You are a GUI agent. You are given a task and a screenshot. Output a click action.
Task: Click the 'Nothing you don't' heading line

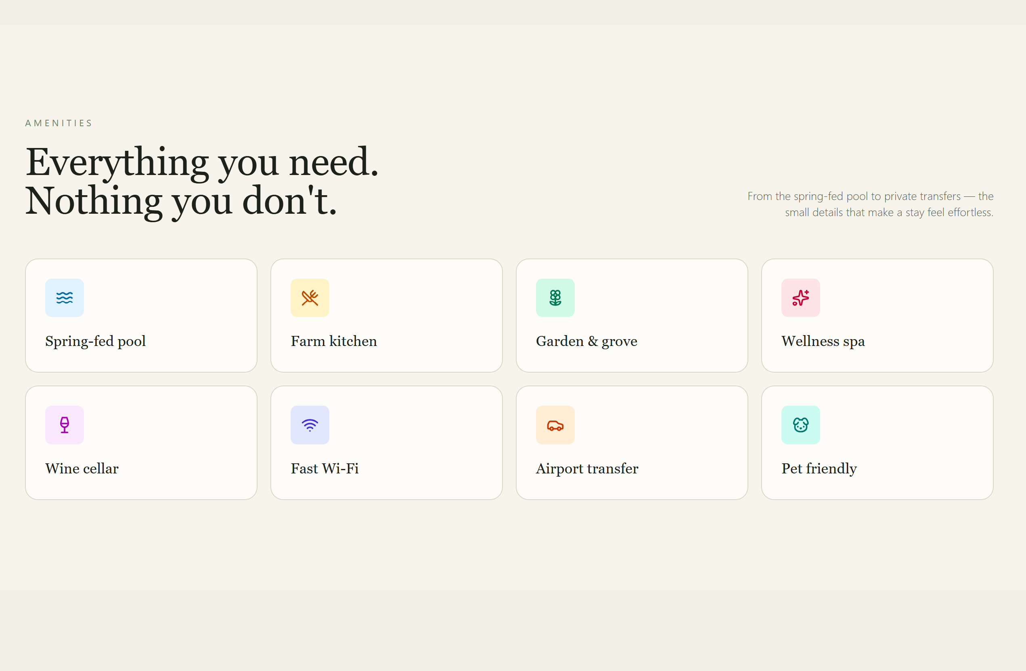tap(181, 201)
